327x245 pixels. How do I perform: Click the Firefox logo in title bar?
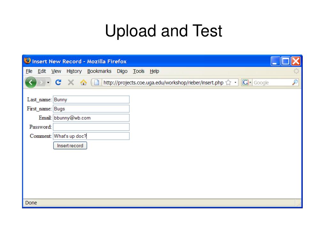[27, 61]
